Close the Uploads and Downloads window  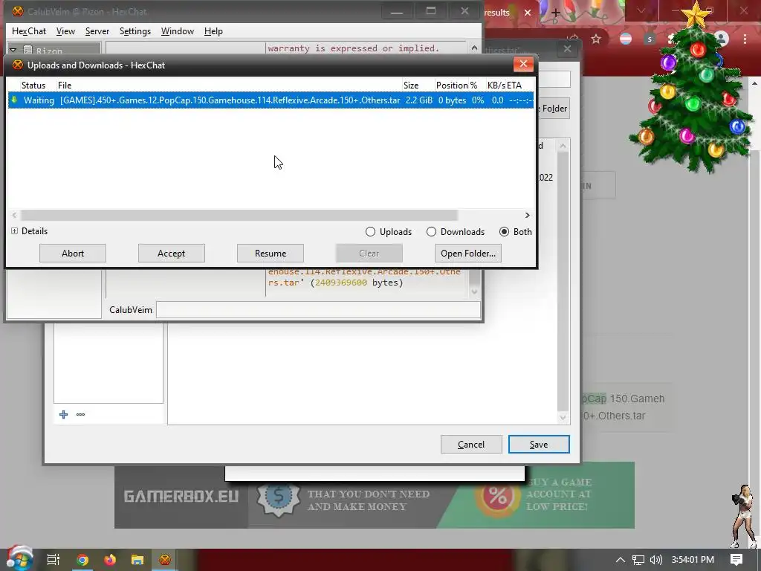click(523, 64)
